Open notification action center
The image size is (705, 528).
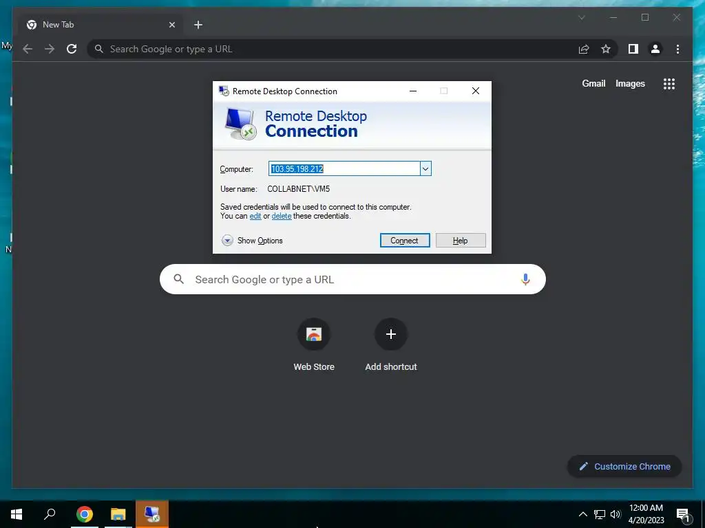pyautogui.click(x=683, y=514)
